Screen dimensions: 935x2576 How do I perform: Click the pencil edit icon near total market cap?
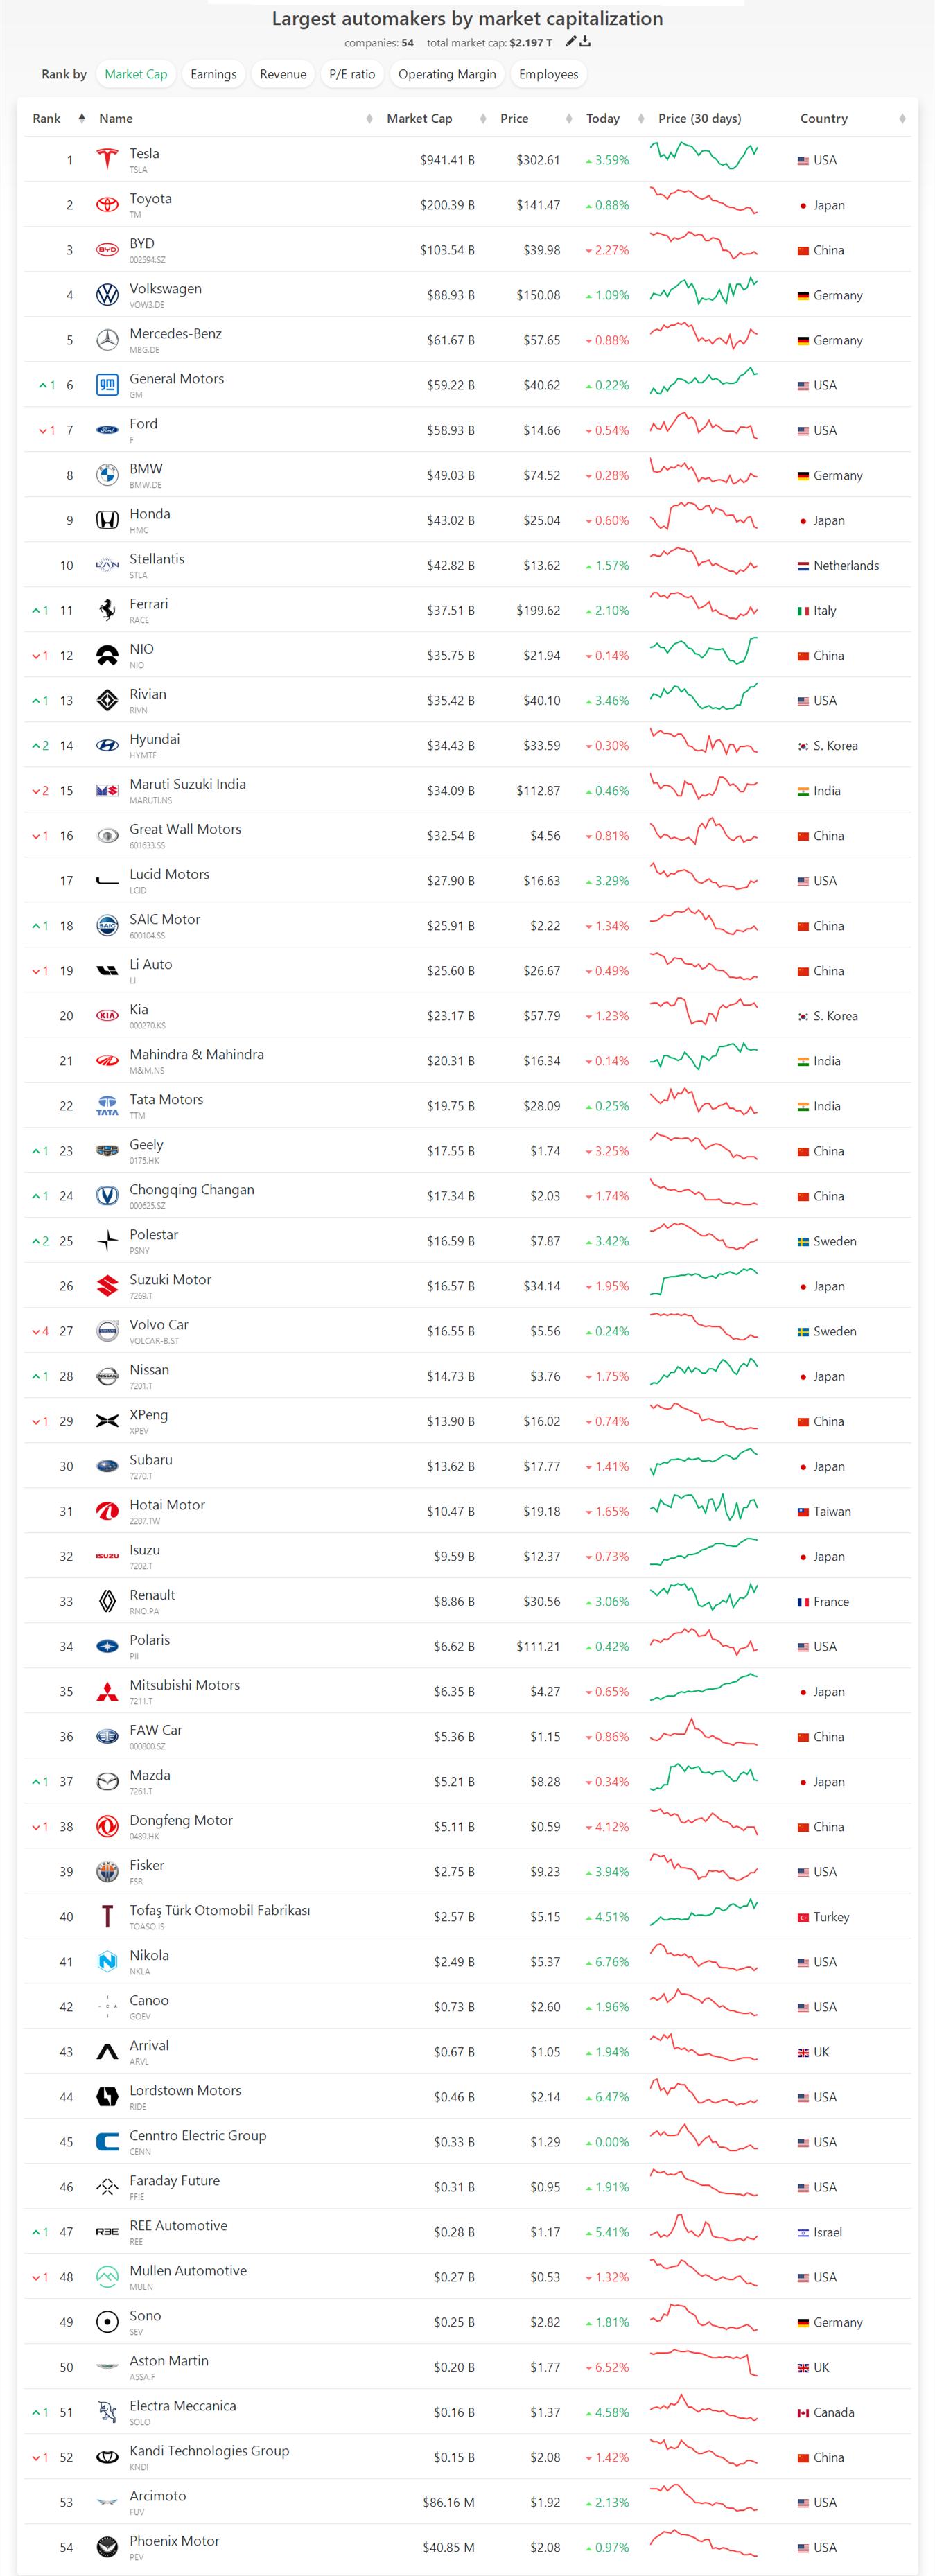coord(570,42)
